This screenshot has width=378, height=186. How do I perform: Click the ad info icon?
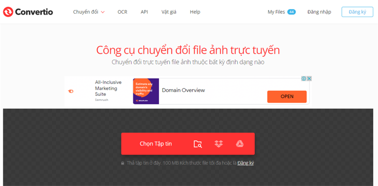point(304,78)
